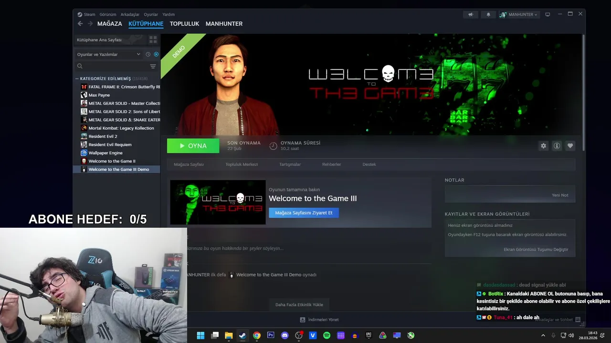The width and height of the screenshot is (611, 343).
Task: Click the Welcome to the Game III thumbnail
Action: (218, 202)
